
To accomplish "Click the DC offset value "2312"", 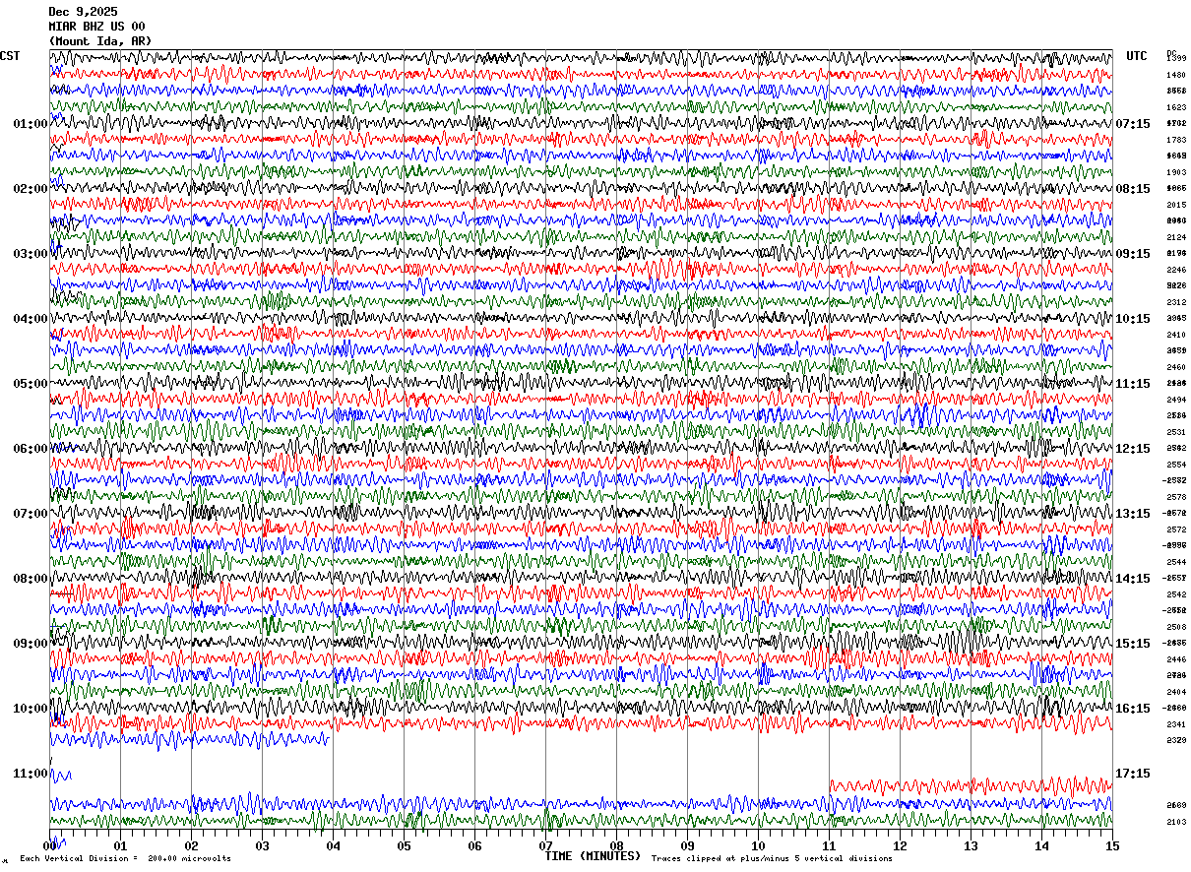I will pos(1176,302).
